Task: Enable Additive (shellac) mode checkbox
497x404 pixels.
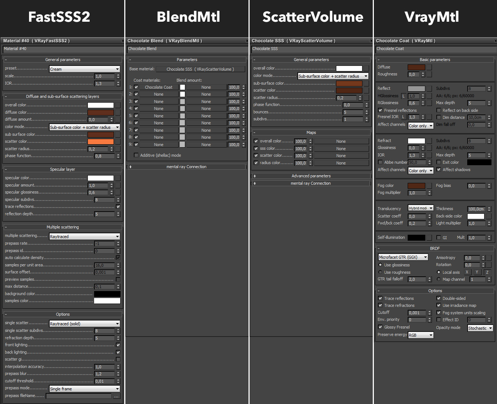Action: point(136,155)
